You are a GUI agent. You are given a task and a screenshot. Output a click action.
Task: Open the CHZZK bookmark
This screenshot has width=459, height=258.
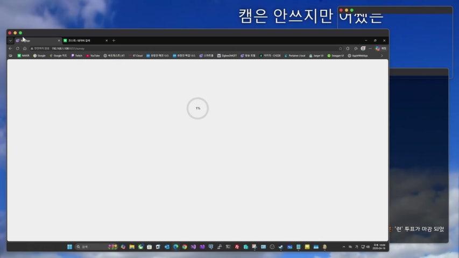pos(270,55)
